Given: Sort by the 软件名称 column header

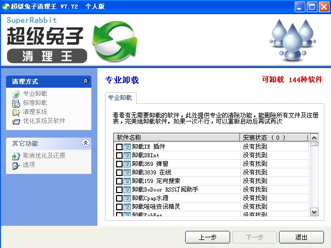Looking at the screenshot, I should 177,138.
